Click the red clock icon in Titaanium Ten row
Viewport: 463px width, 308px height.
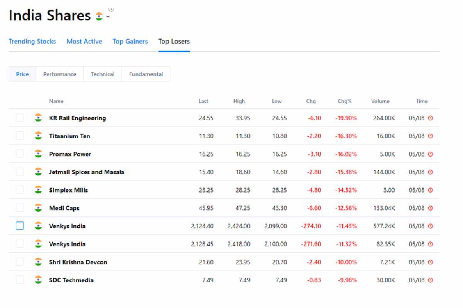pyautogui.click(x=431, y=136)
